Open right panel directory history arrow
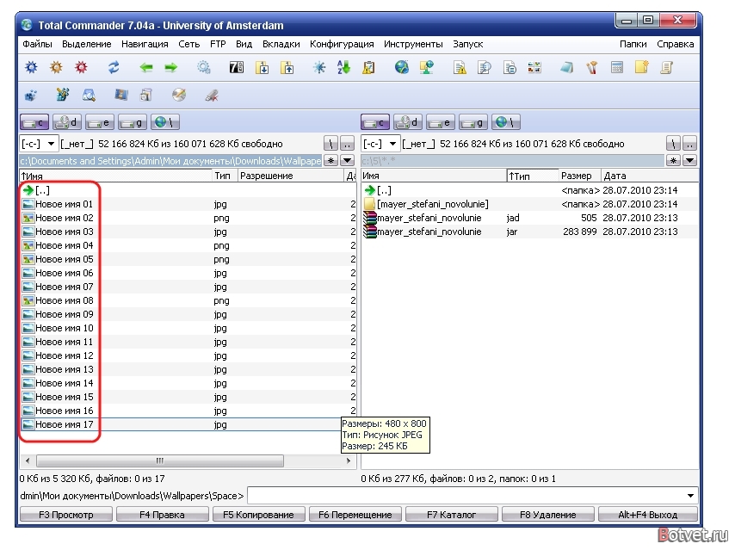 [689, 160]
